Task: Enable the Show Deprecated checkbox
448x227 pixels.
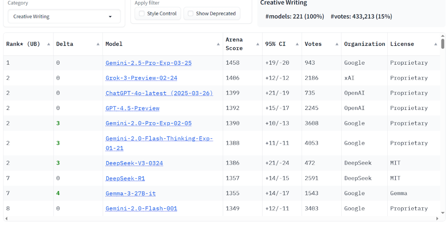Action: pos(190,14)
